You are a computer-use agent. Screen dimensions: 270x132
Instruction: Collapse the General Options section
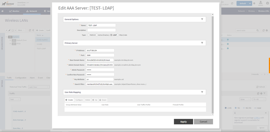[202, 19]
